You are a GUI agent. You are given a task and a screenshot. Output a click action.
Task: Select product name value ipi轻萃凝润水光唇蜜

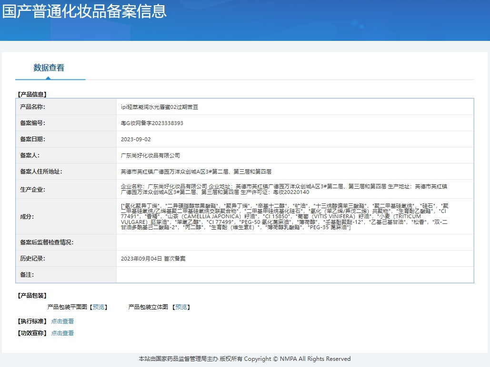(x=160, y=107)
